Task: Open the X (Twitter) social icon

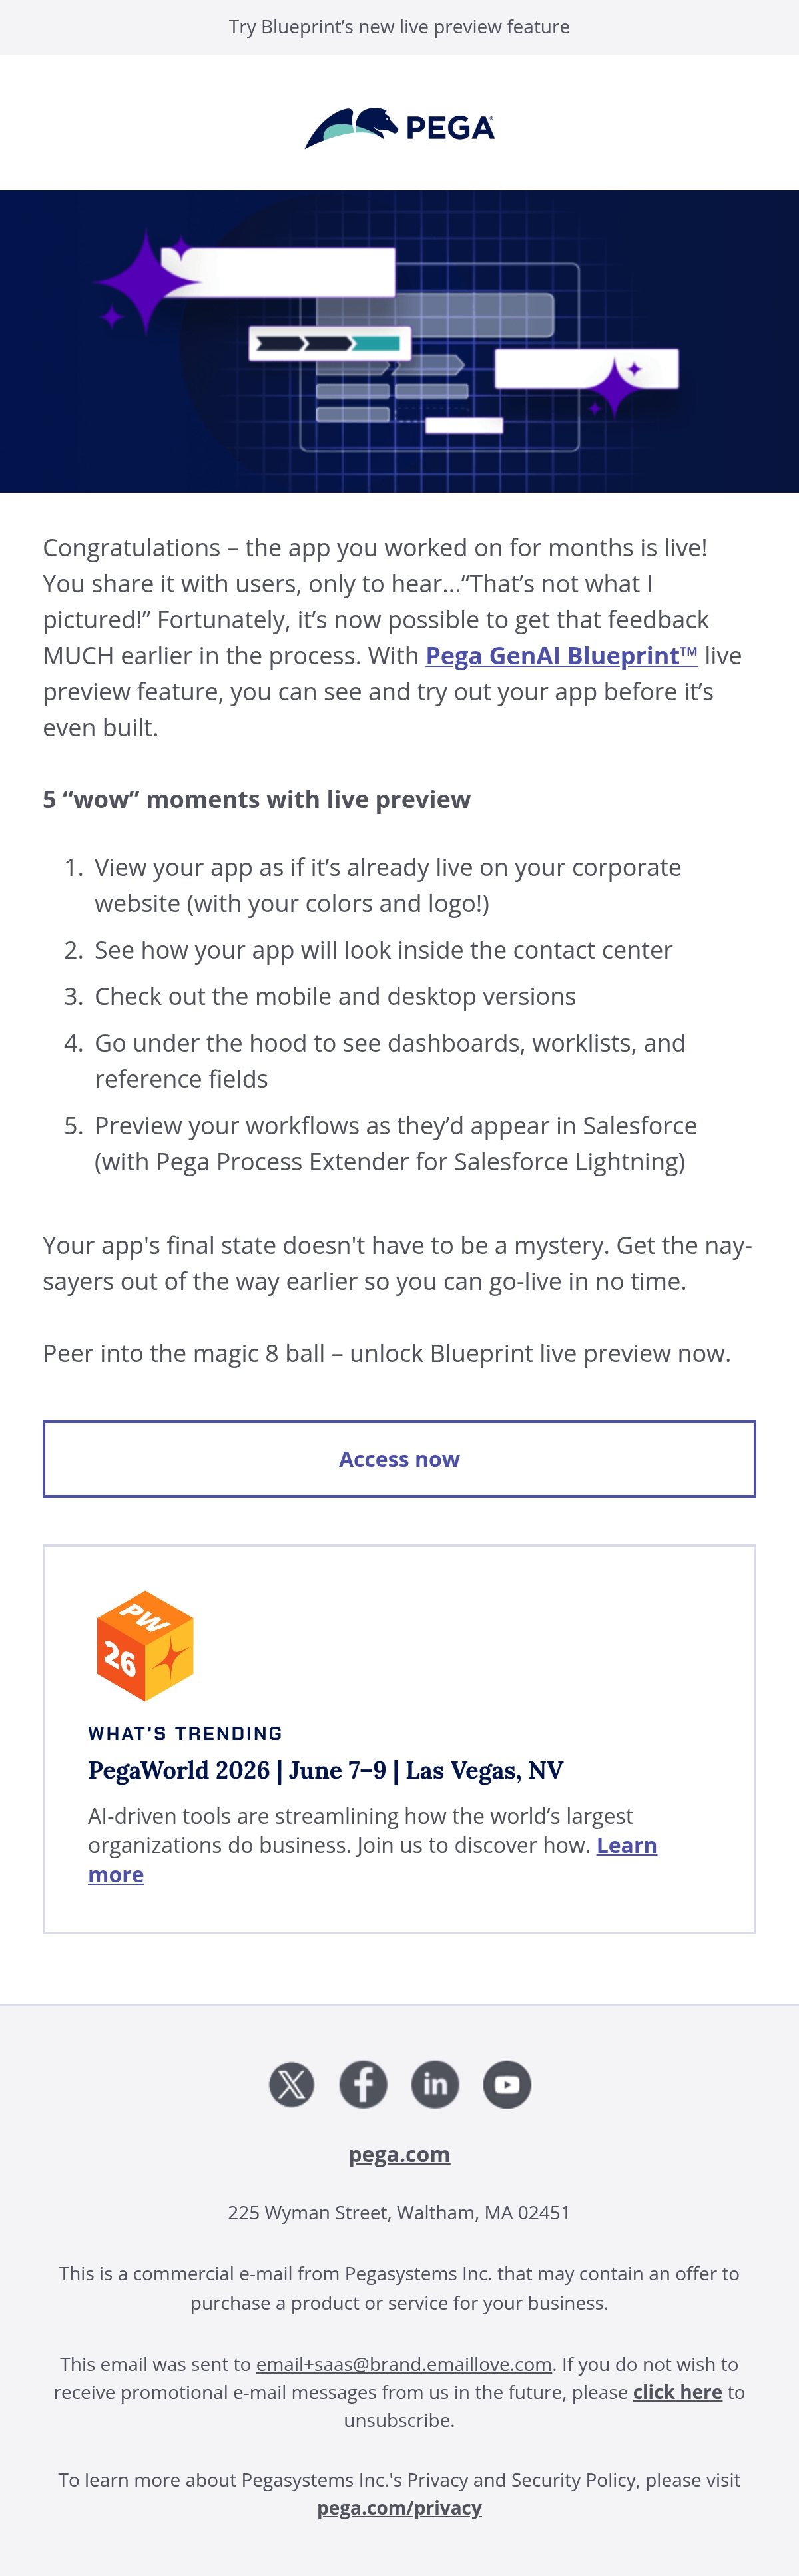Action: pyautogui.click(x=291, y=2084)
